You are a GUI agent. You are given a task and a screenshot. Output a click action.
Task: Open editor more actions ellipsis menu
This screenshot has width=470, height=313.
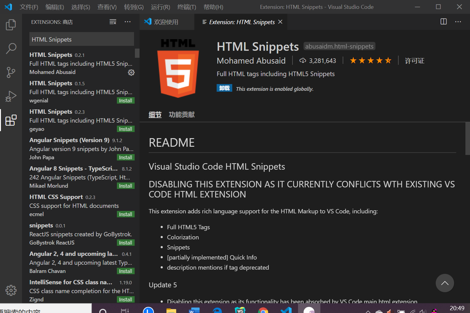pos(458,22)
